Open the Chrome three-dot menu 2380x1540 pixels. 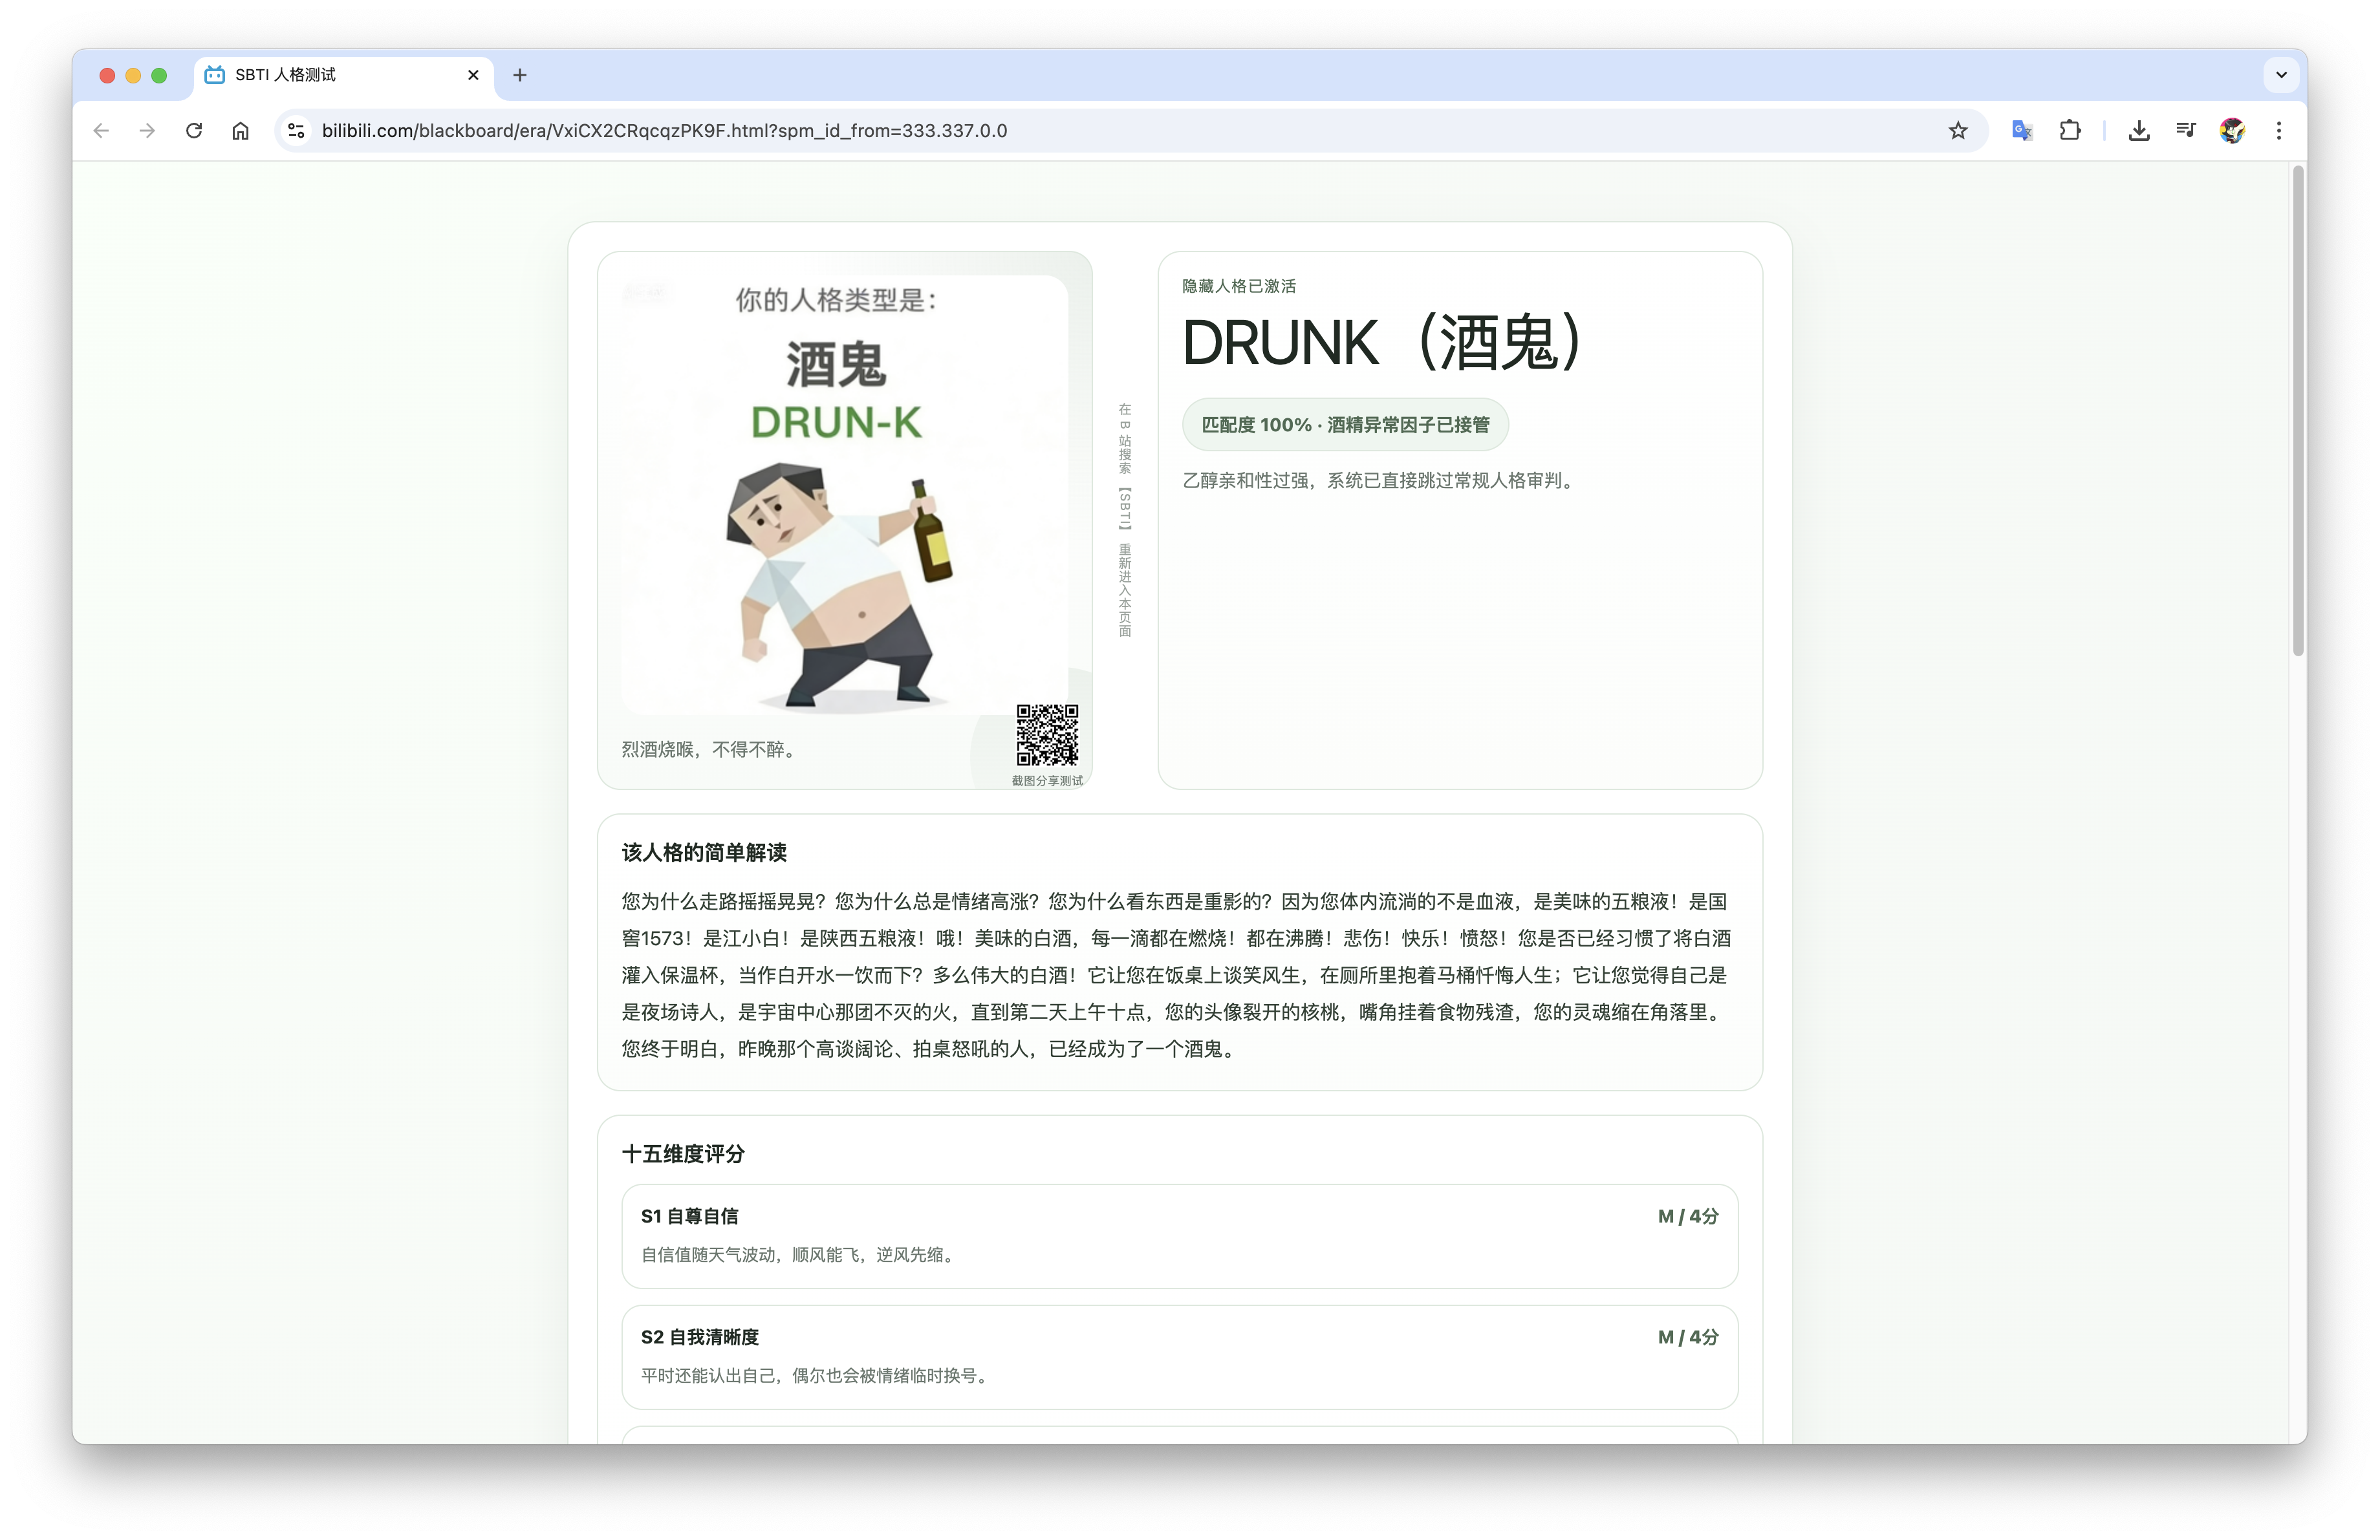point(2278,130)
